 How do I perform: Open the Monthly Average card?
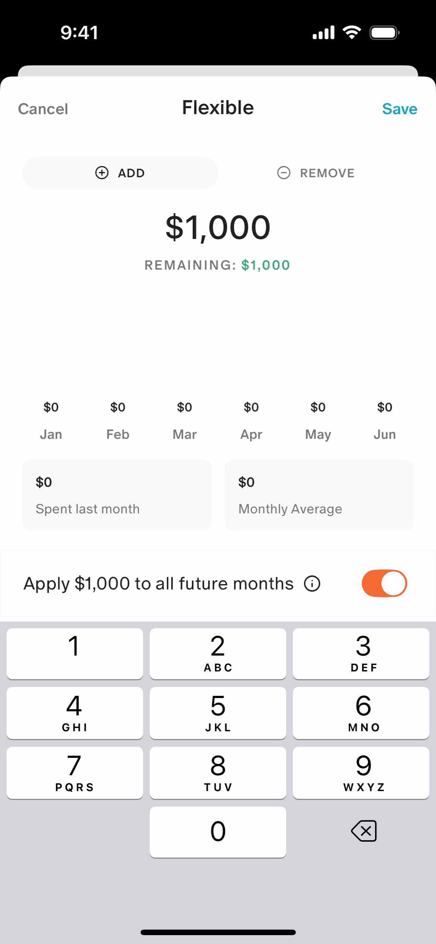pyautogui.click(x=319, y=495)
